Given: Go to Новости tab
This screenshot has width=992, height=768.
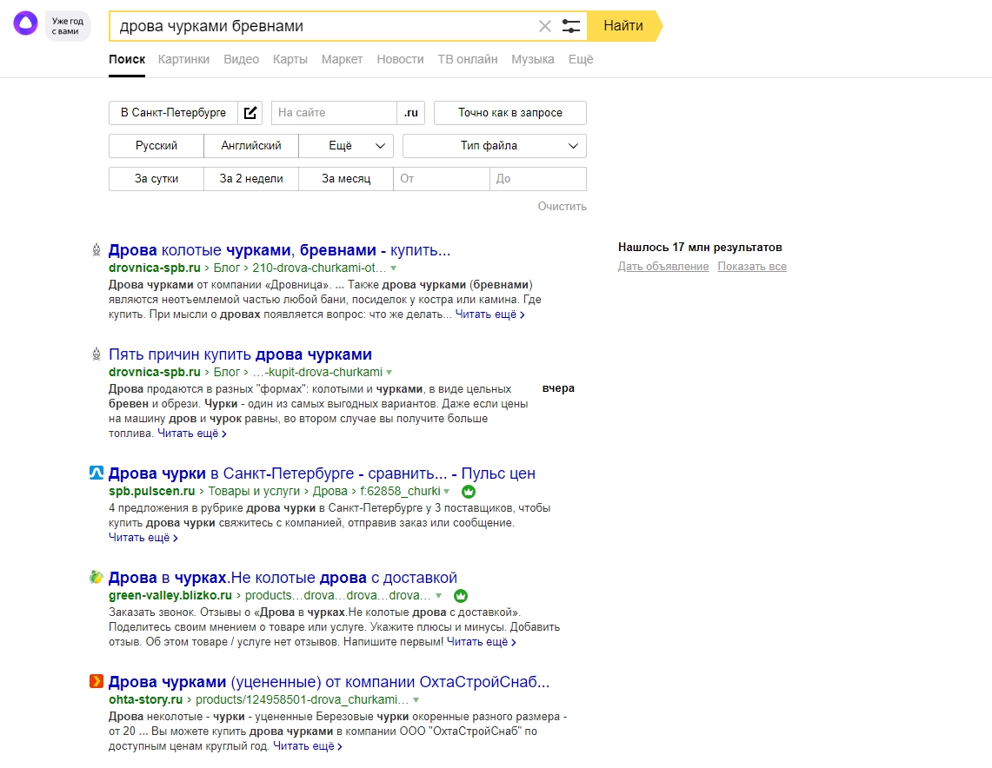Looking at the screenshot, I should 401,59.
